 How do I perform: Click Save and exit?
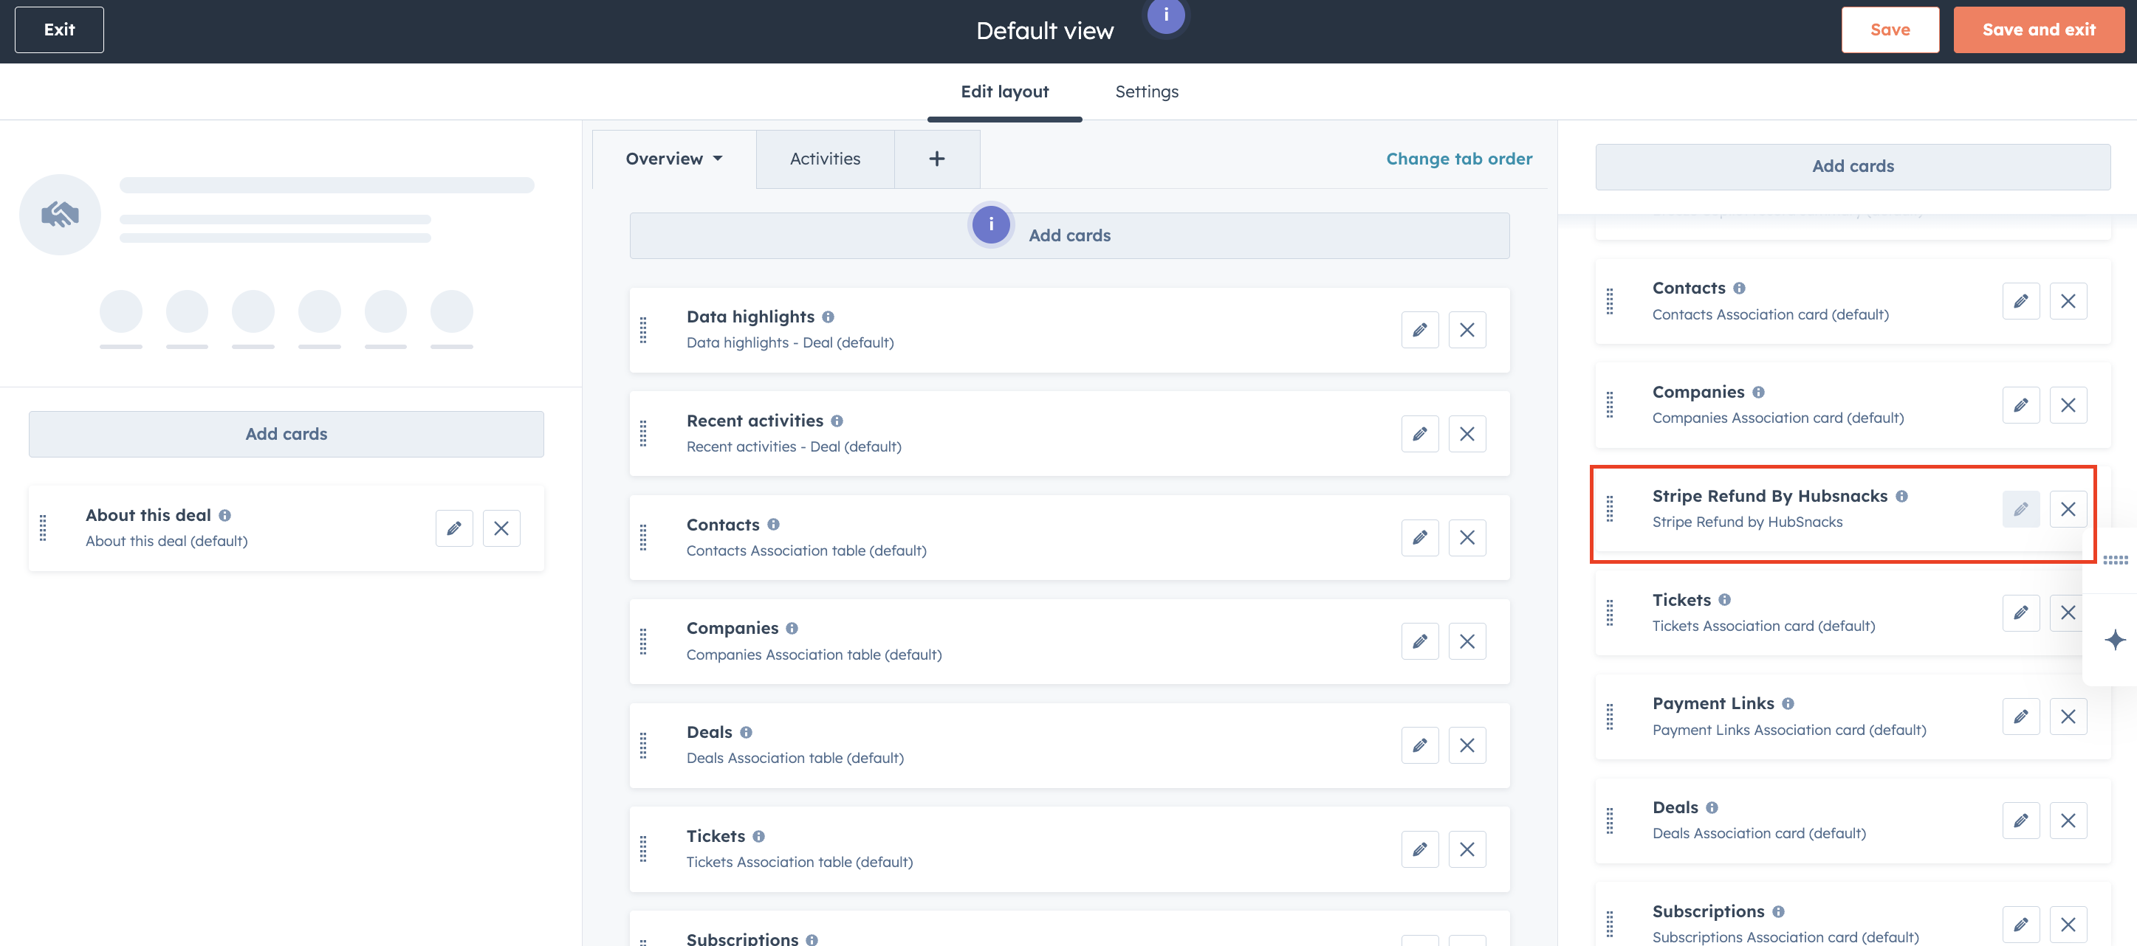click(2038, 30)
